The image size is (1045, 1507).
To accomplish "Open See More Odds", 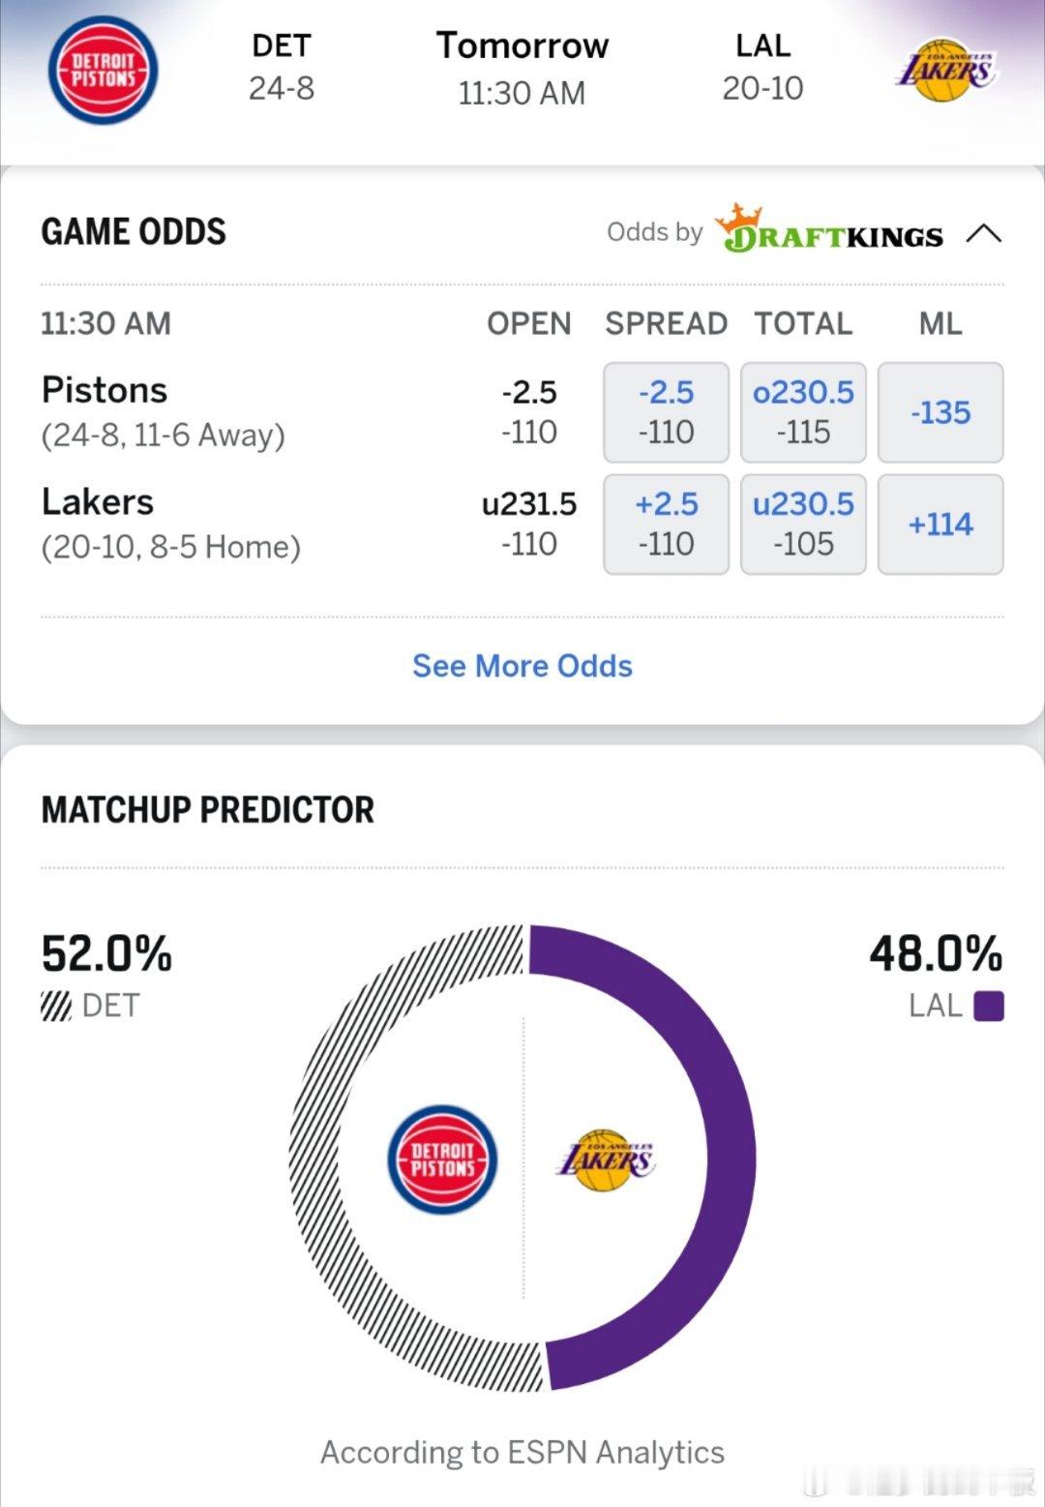I will pos(522,666).
